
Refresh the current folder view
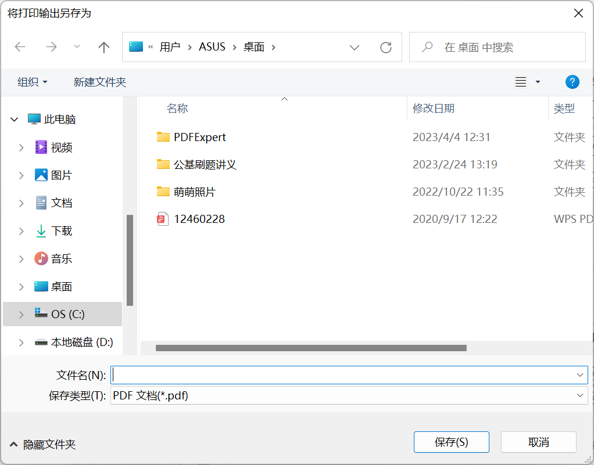tap(386, 46)
